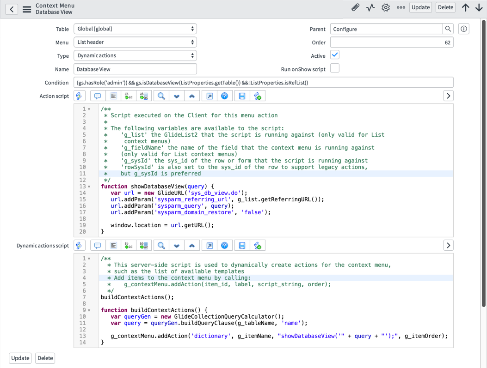
Task: Expand Action script toolbar chevron
Action: tap(448, 96)
